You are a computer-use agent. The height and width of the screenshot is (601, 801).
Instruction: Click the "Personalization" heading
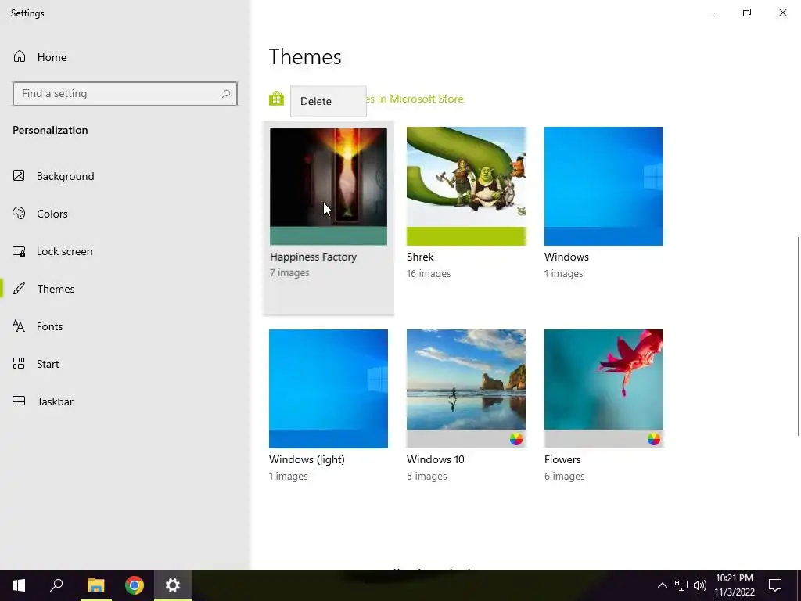point(50,130)
